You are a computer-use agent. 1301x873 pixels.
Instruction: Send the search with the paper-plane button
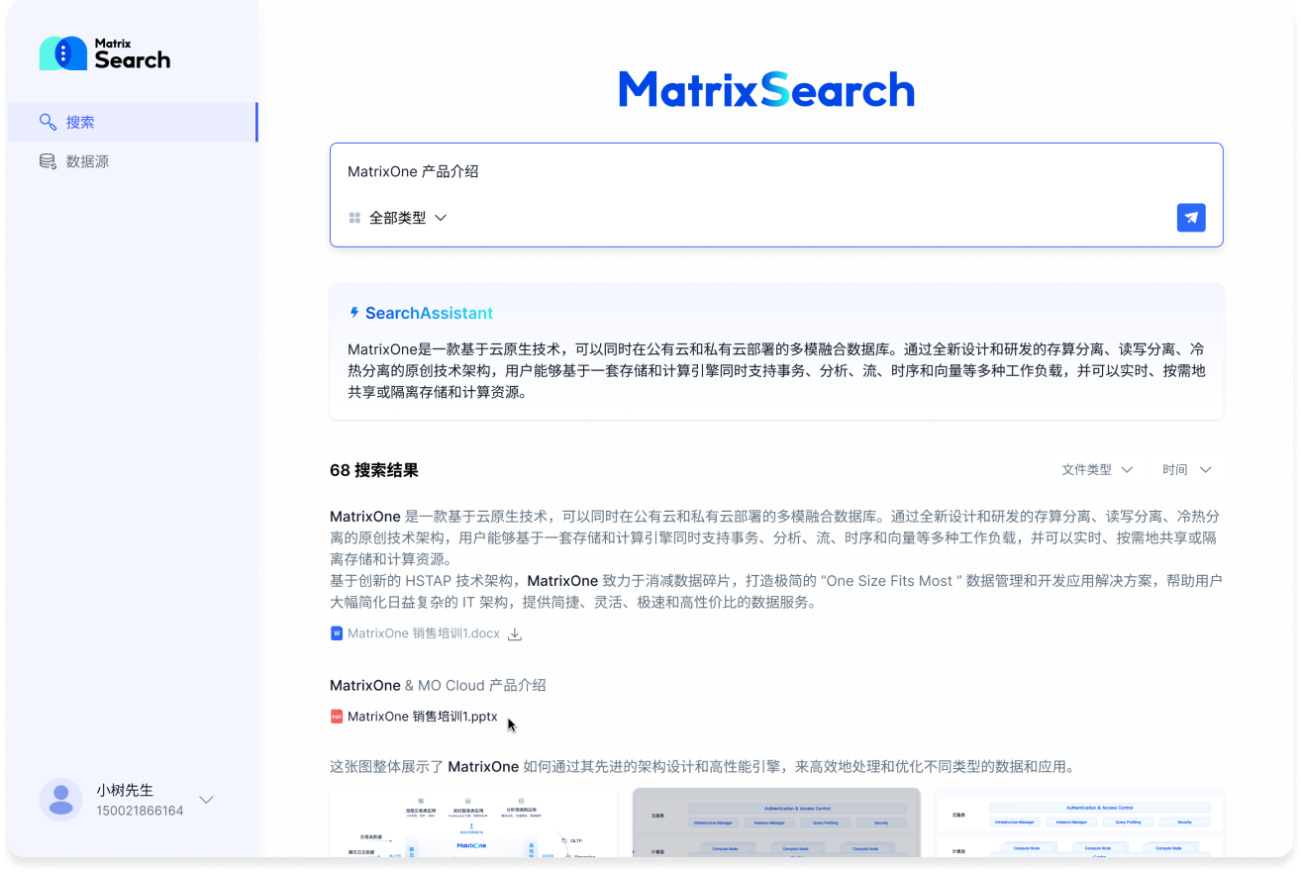click(x=1191, y=218)
